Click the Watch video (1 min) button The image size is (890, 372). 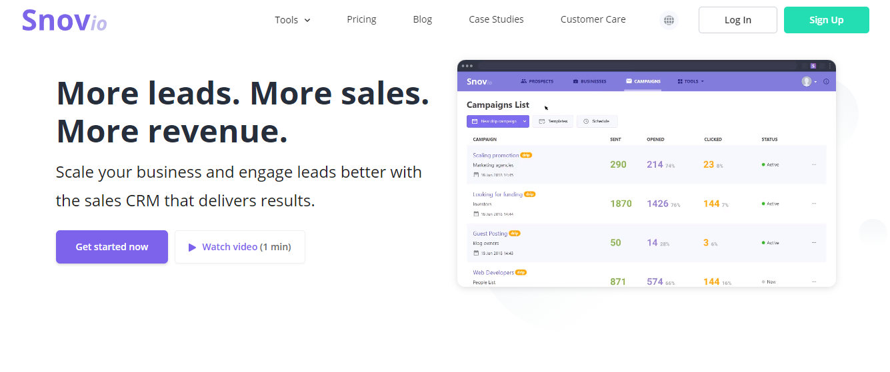[x=240, y=247]
